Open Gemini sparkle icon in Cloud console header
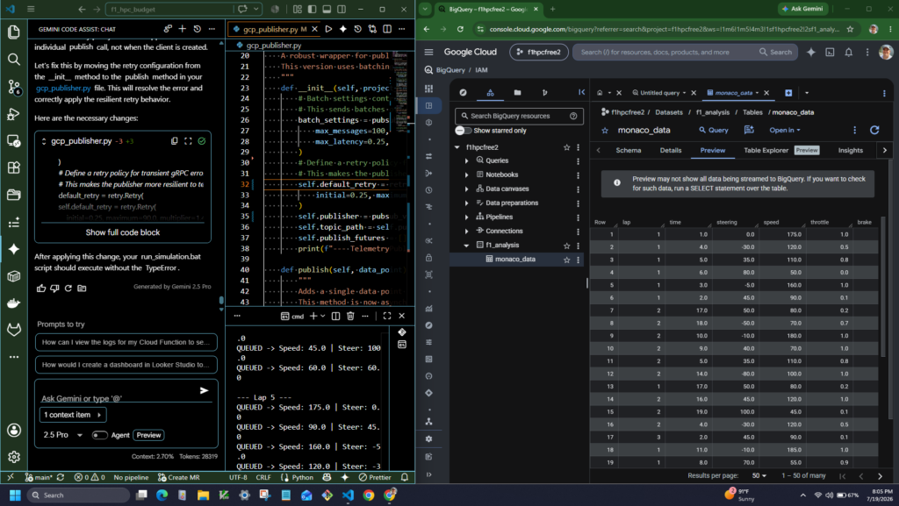Viewport: 899px width, 506px height. 810,52
